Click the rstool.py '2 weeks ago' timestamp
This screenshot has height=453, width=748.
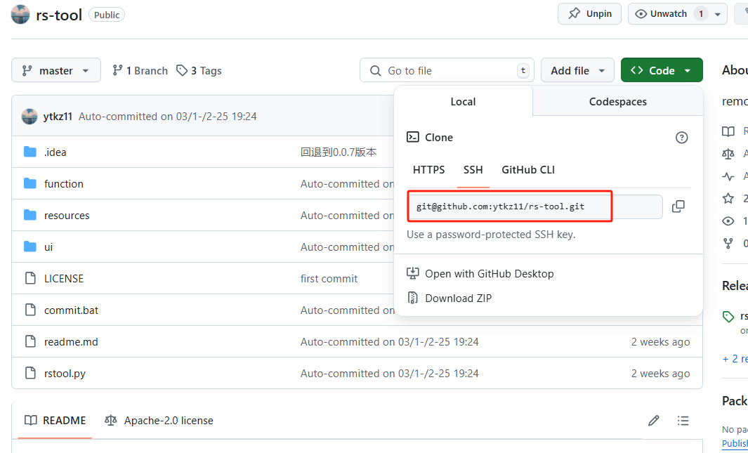click(660, 374)
